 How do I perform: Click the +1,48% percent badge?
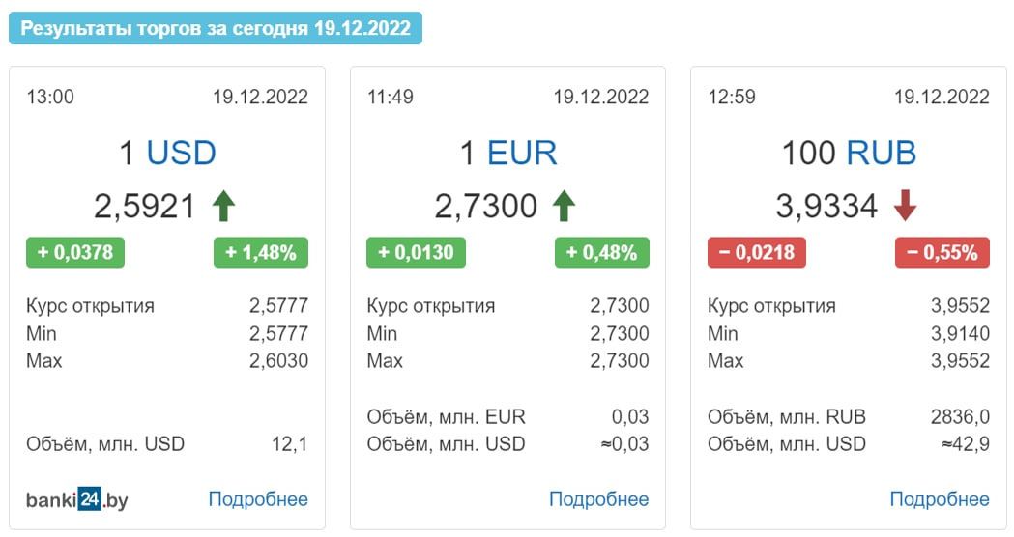tap(261, 252)
